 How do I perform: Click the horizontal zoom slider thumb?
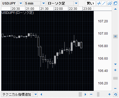pos(98,94)
